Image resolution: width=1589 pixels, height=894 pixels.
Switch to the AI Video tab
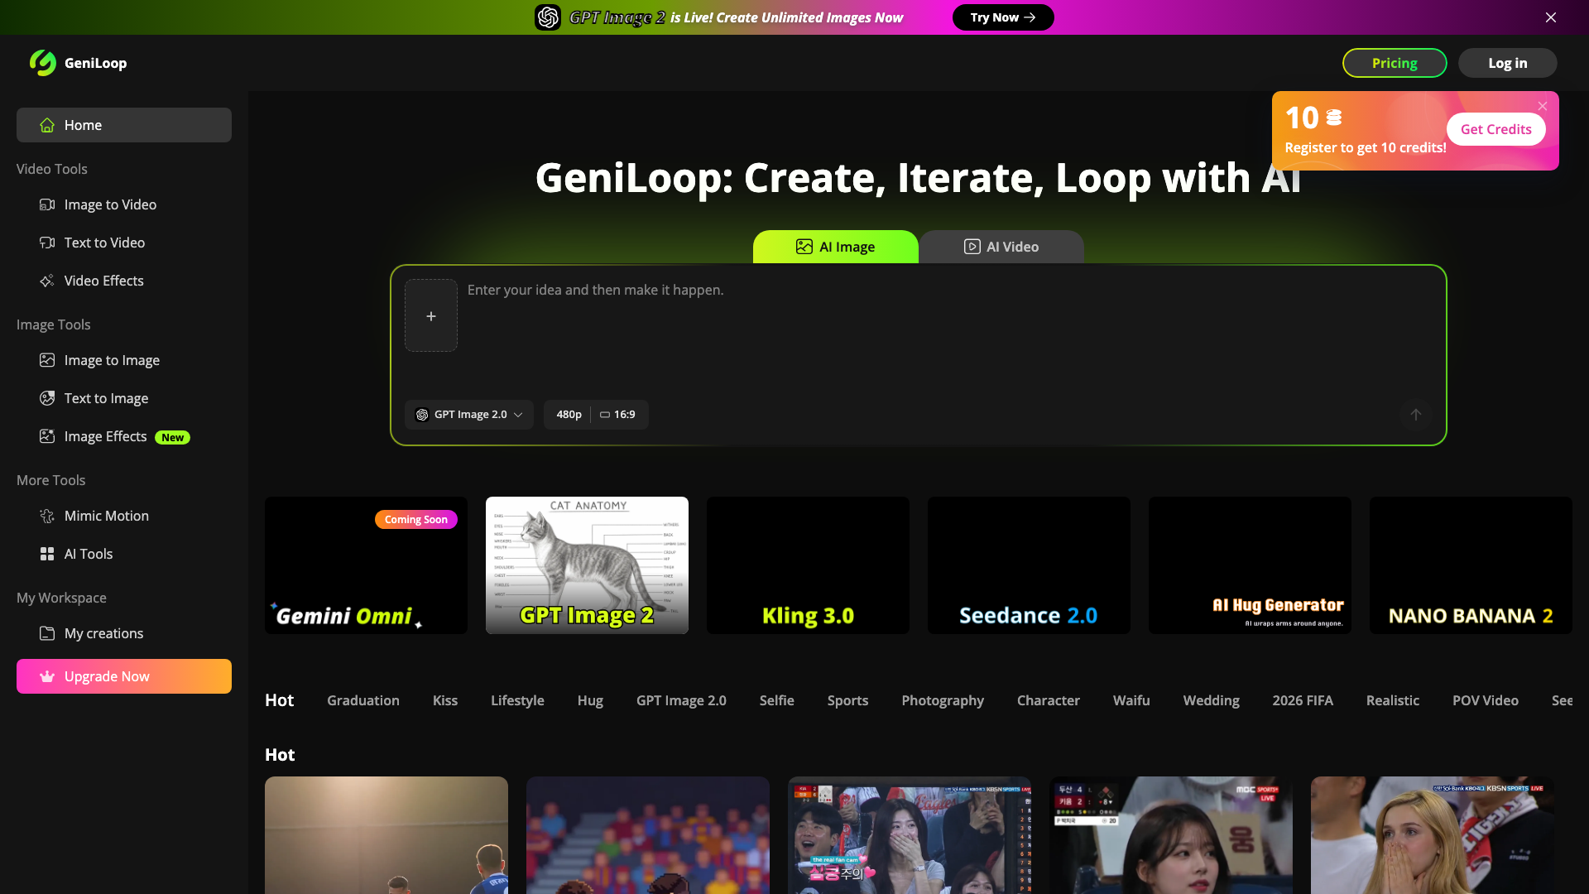[1001, 247]
